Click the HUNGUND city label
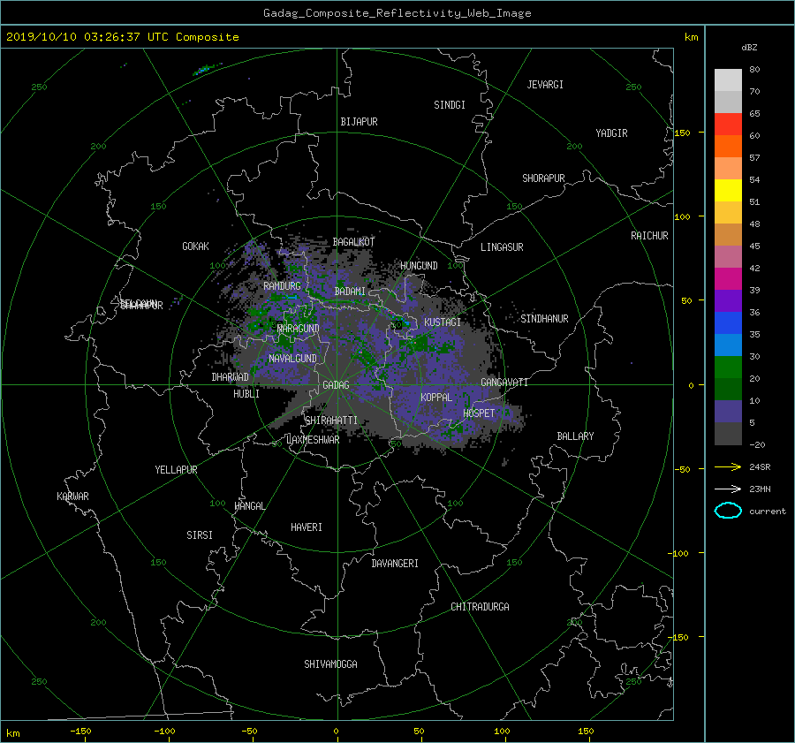Screen dimensions: 795x743 [419, 266]
